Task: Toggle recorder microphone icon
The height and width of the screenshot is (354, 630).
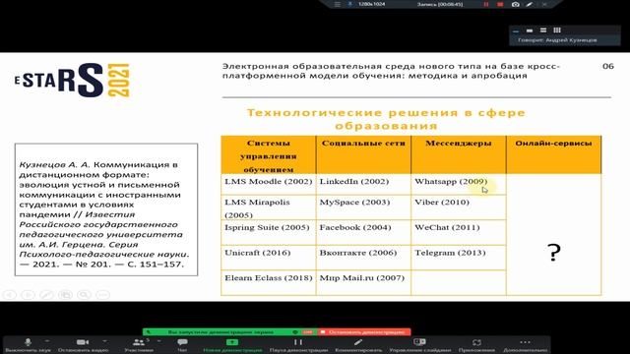Action: (x=350, y=4)
